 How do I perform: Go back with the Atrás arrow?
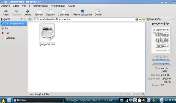point(5,13)
